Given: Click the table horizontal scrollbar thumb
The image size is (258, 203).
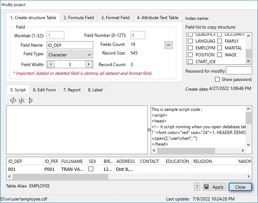Looking at the screenshot, I should point(61,176).
